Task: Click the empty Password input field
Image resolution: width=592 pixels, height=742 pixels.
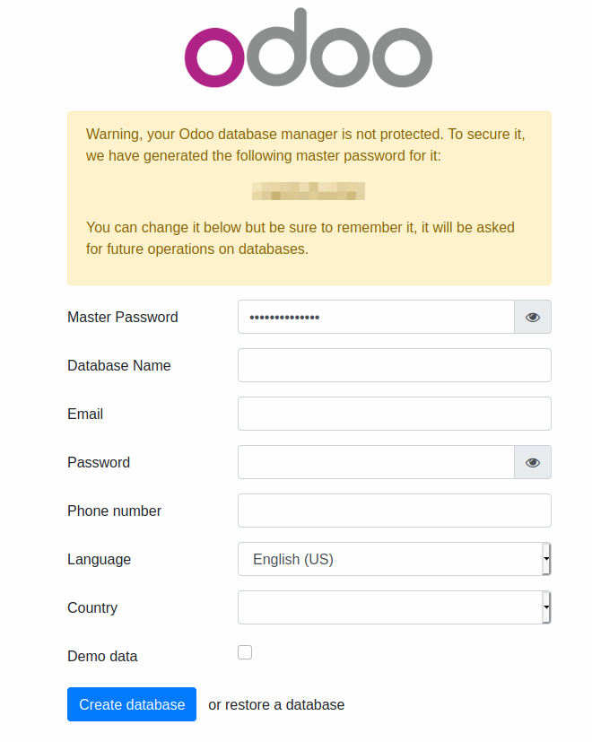Action: click(x=375, y=462)
